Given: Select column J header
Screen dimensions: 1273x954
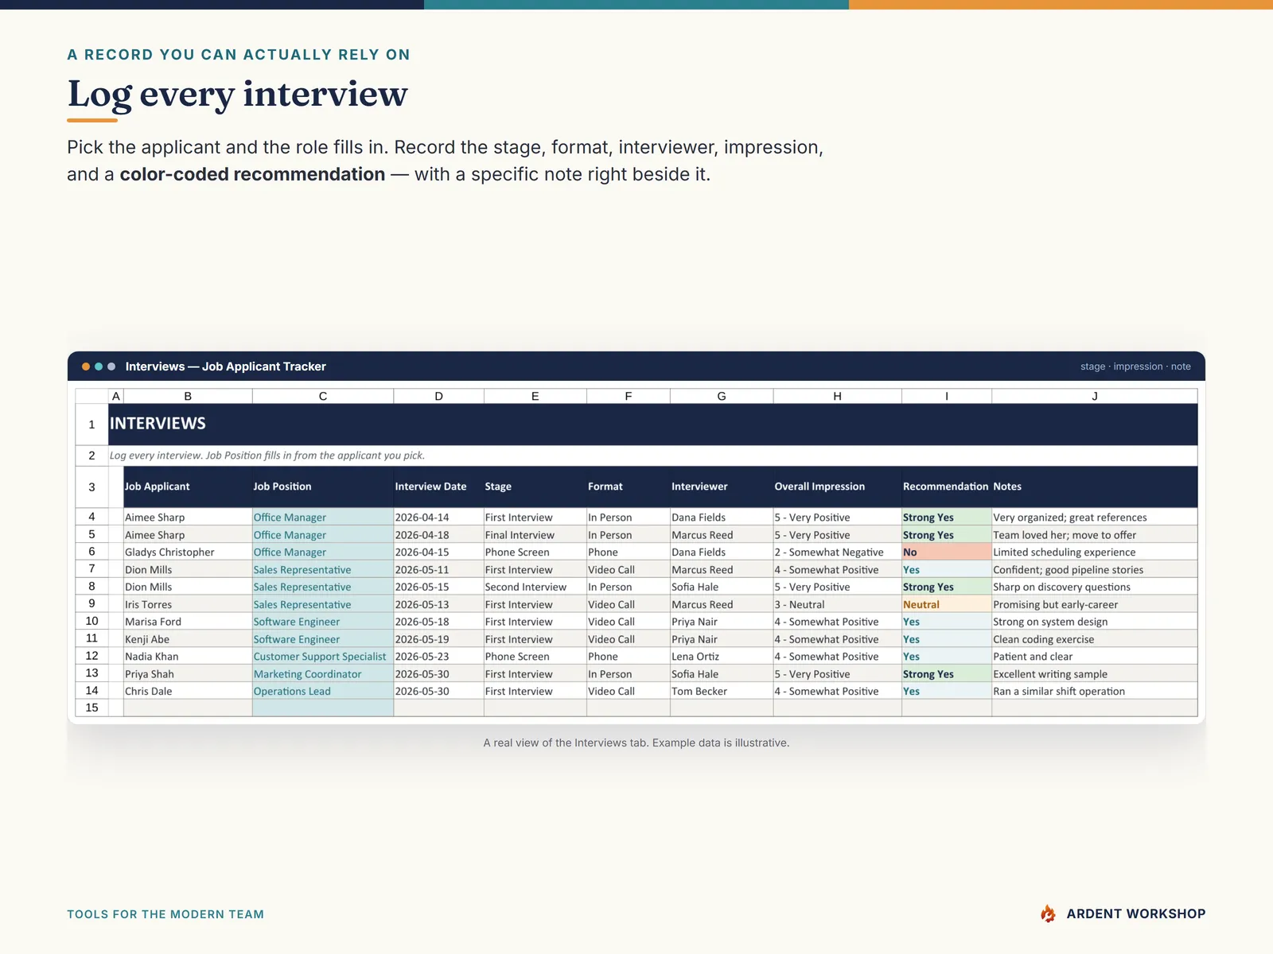Looking at the screenshot, I should pos(1095,396).
